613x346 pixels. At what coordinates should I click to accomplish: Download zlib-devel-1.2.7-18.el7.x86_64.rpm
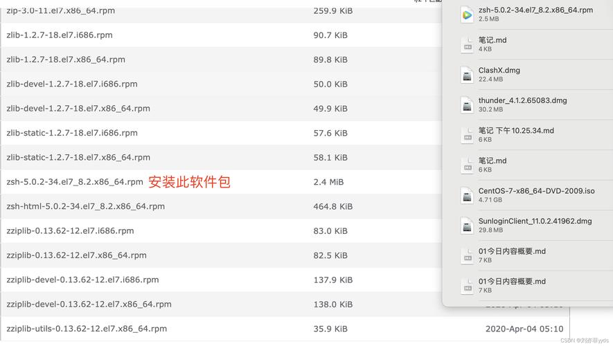point(78,109)
